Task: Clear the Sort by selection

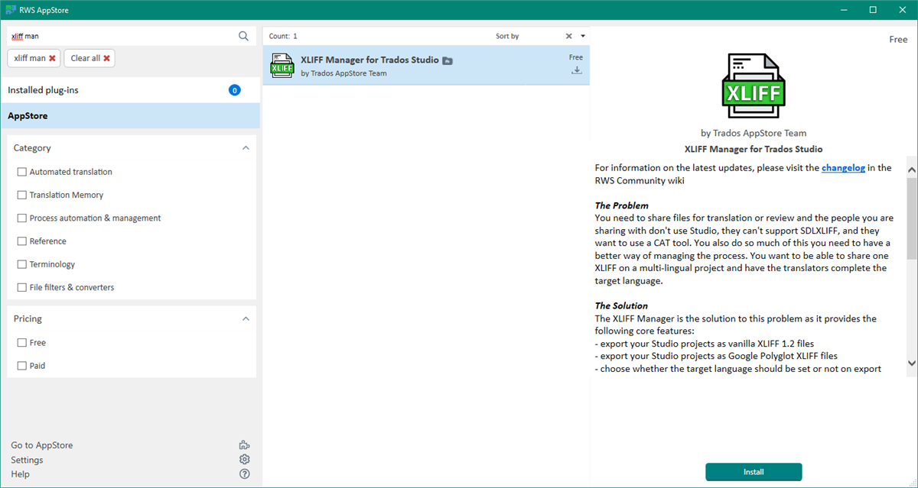Action: click(568, 36)
